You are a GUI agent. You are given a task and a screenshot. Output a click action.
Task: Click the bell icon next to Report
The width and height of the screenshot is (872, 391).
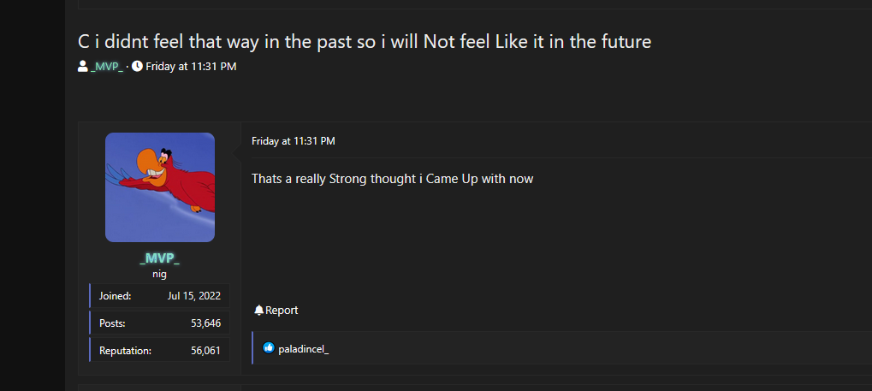tap(259, 311)
